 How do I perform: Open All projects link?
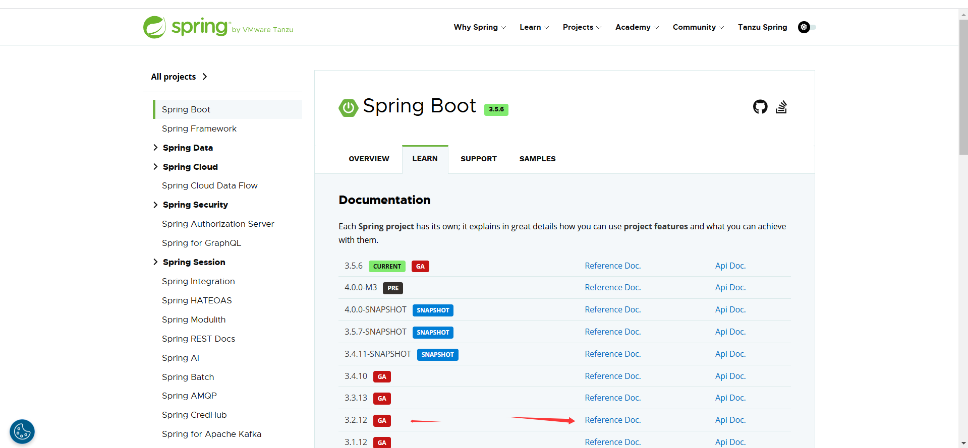[x=179, y=77]
